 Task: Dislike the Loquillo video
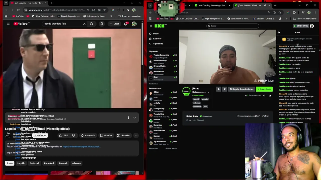[74, 135]
